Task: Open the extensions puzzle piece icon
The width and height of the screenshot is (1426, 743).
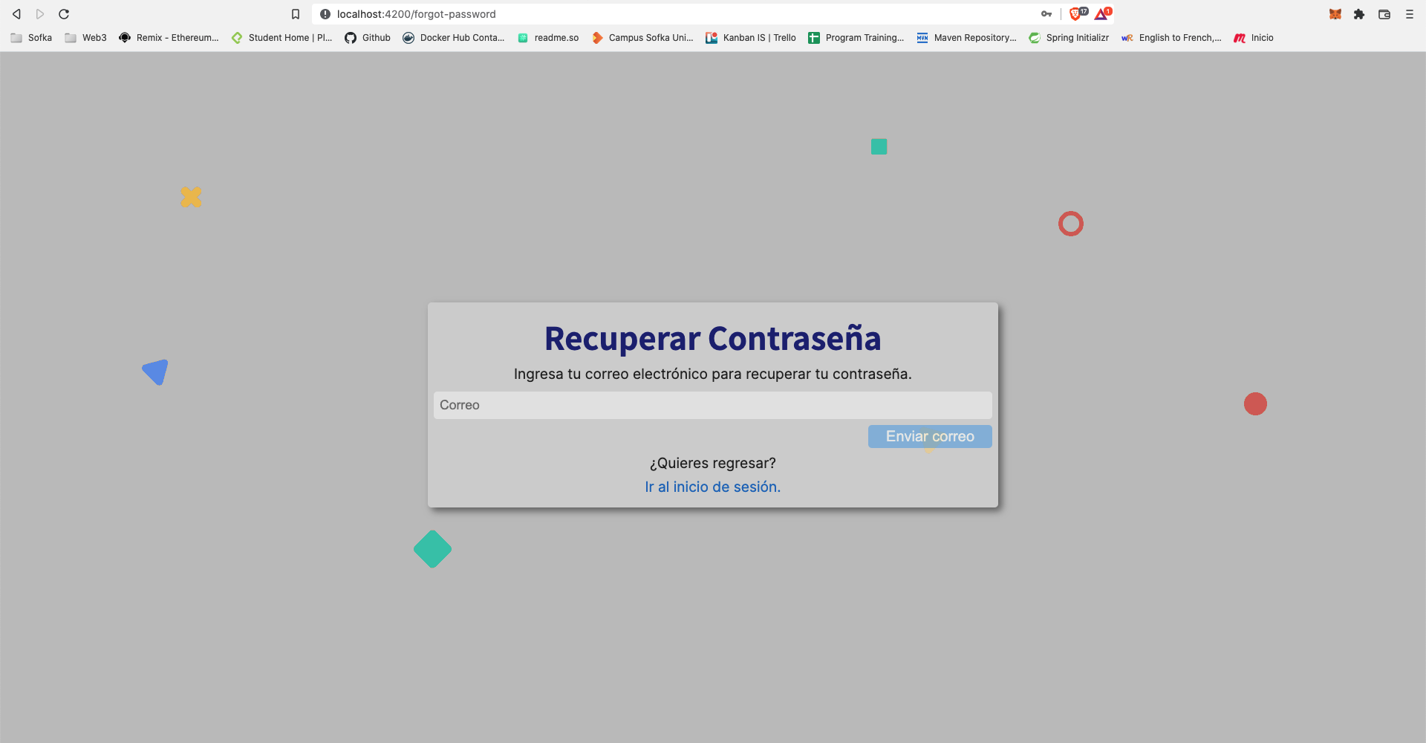Action: (x=1359, y=14)
